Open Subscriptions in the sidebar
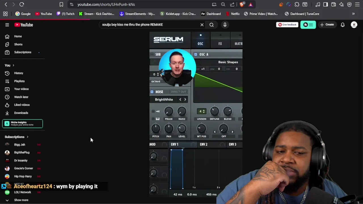Image resolution: width=363 pixels, height=204 pixels. [23, 52]
